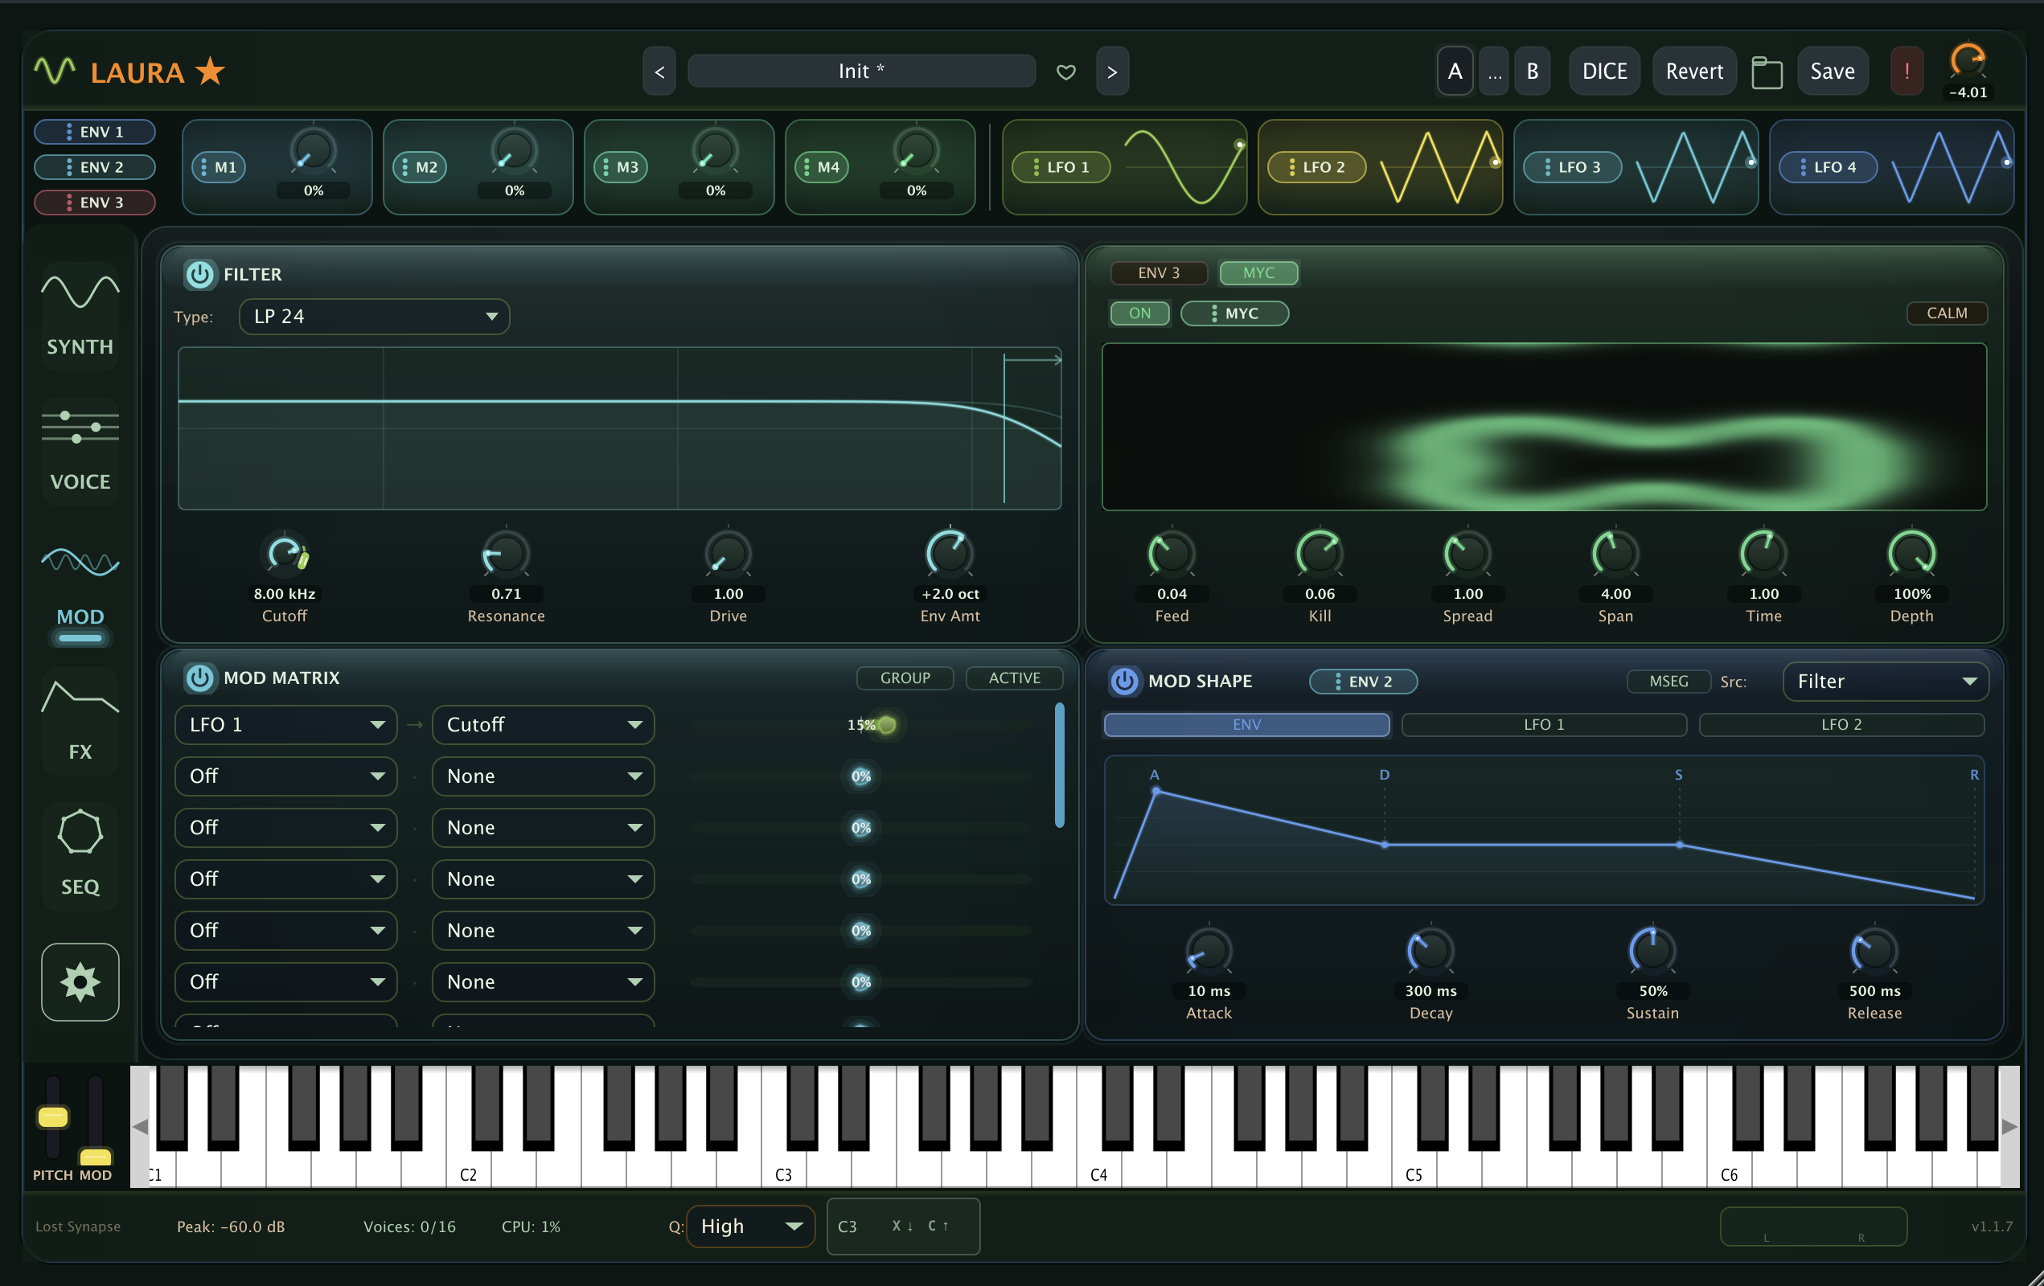Toggle the MOD MATRIX power button
This screenshot has height=1286, width=2044.
pyautogui.click(x=199, y=678)
